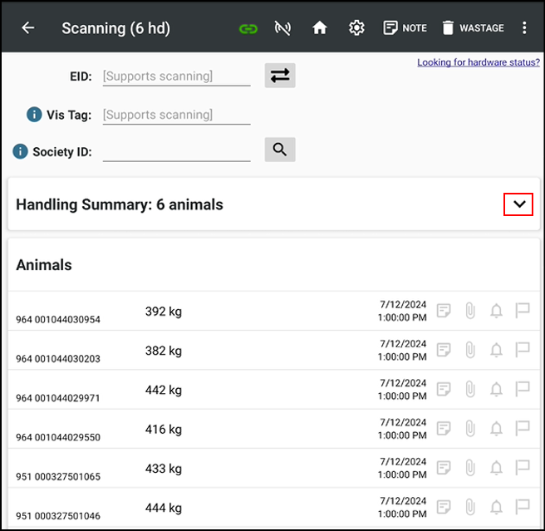Click the swap arrows button beside EID
This screenshot has width=545, height=531.
tap(280, 76)
